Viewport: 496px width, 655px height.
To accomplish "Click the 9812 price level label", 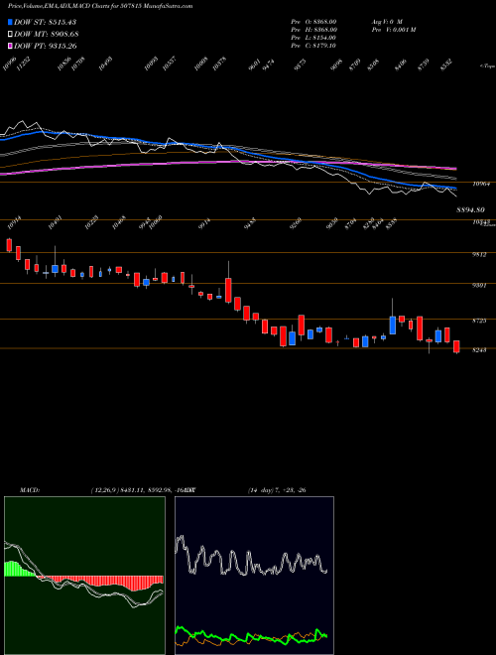I will 479,254.
